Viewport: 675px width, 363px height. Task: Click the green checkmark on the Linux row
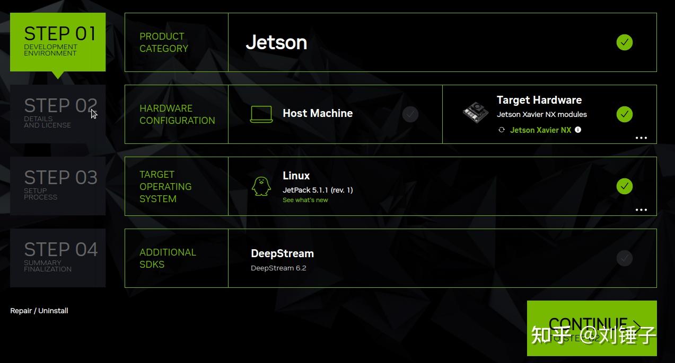[x=624, y=186]
